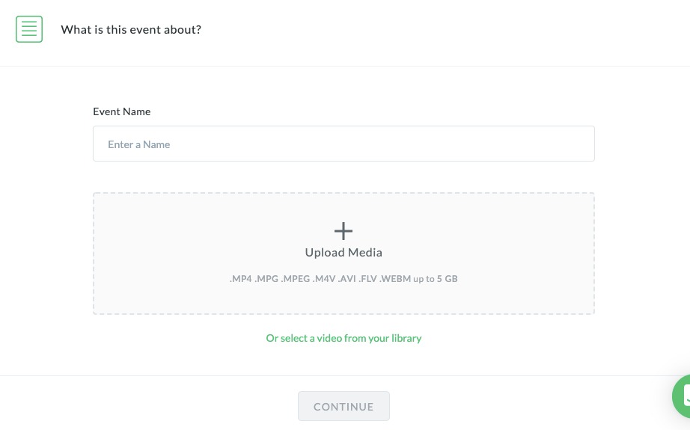Click the 'Enter a Name' placeholder text
690x430 pixels.
[x=139, y=144]
